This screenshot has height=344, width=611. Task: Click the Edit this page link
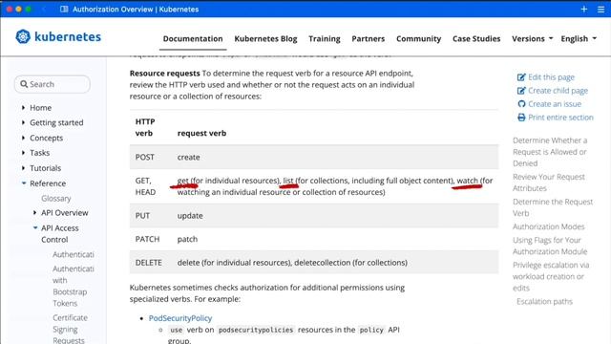click(551, 77)
